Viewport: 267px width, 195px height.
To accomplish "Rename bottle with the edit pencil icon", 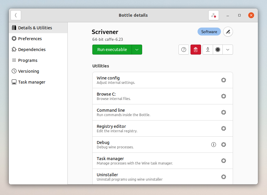I will coord(228,32).
